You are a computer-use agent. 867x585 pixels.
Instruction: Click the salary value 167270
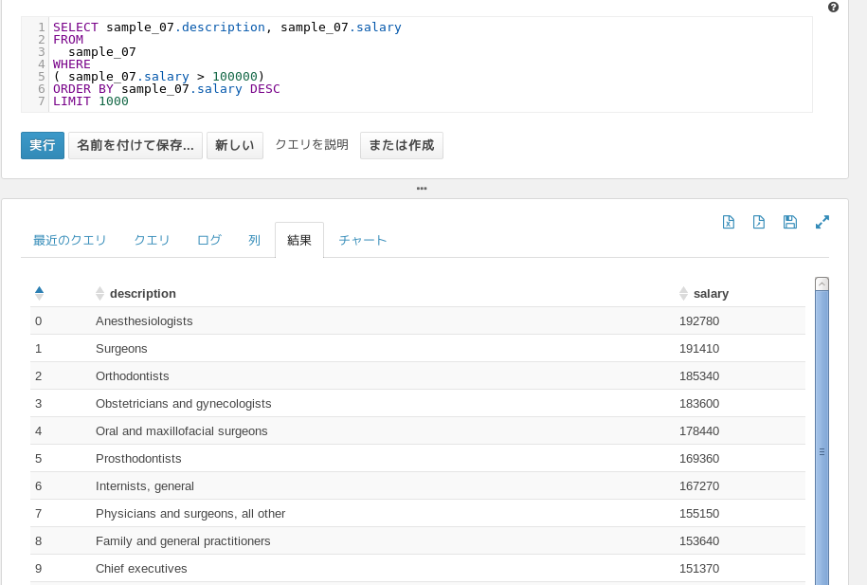point(699,486)
